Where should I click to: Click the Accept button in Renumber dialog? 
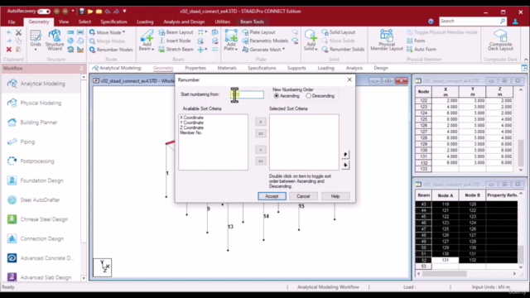pos(272,196)
